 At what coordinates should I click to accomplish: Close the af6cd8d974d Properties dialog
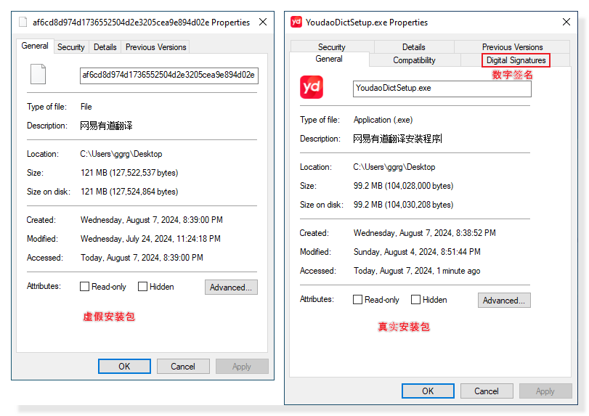tap(263, 23)
